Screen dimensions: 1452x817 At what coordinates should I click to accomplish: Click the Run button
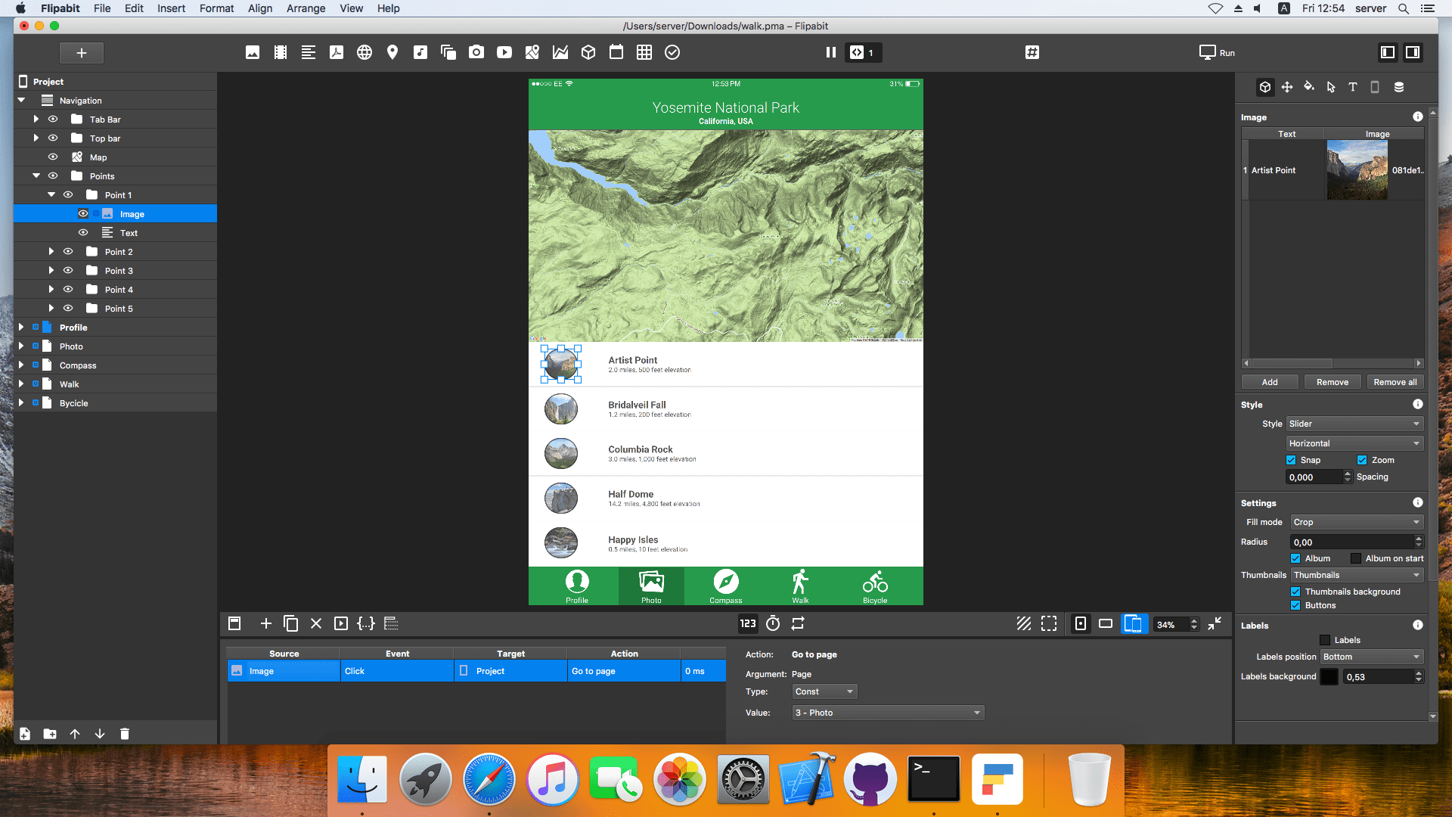[1217, 52]
